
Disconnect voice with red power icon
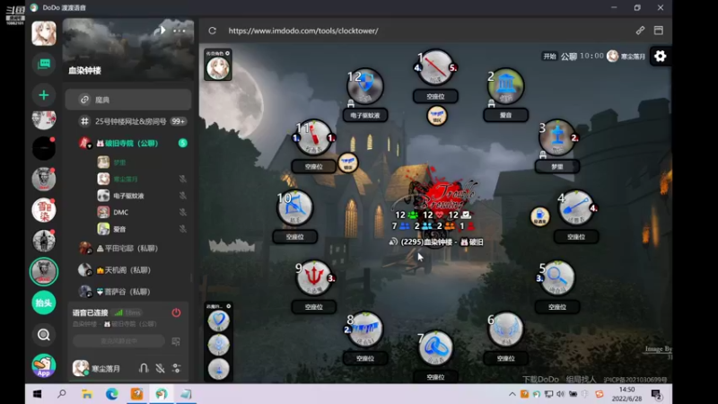[176, 312]
